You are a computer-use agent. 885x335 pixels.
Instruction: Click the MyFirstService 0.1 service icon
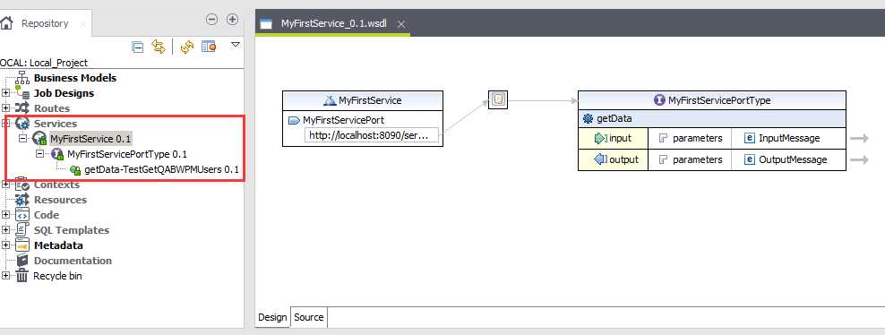[39, 139]
